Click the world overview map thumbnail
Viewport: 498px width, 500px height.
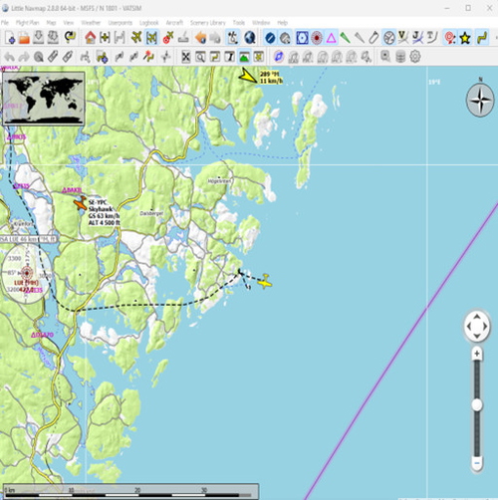[43, 99]
